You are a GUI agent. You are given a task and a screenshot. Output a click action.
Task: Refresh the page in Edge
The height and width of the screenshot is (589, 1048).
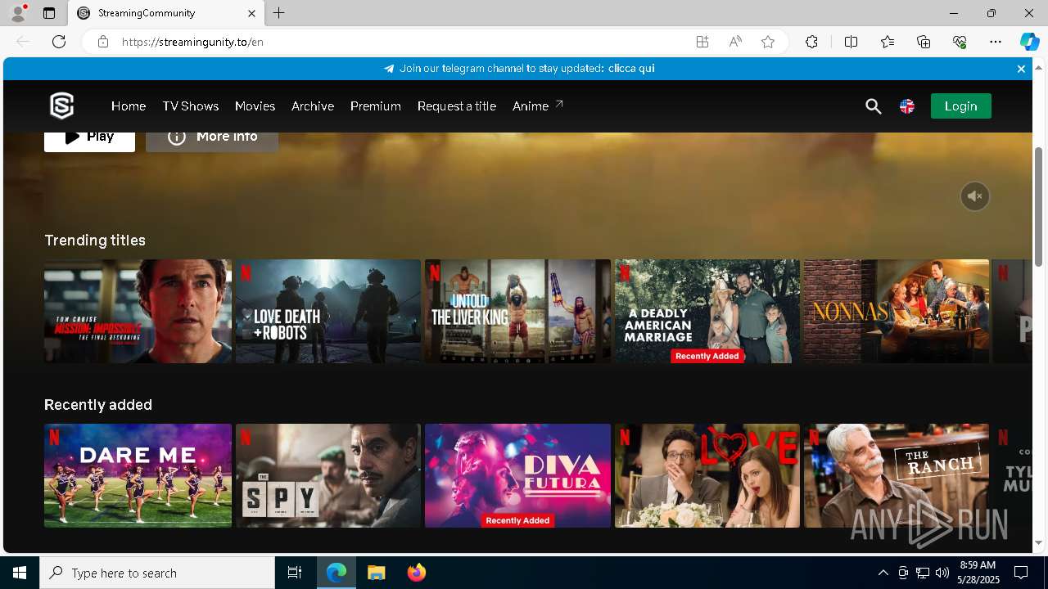[x=59, y=42]
